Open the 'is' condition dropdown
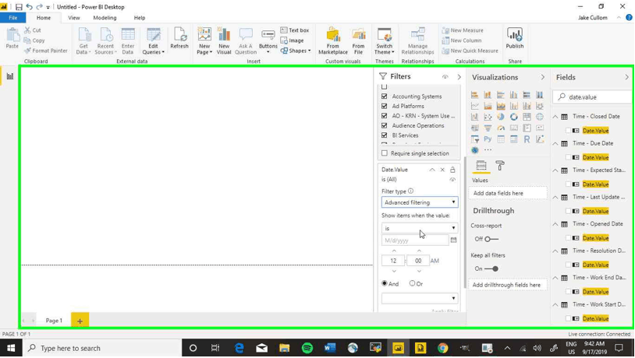Screen dimensions: 635x358 point(420,228)
